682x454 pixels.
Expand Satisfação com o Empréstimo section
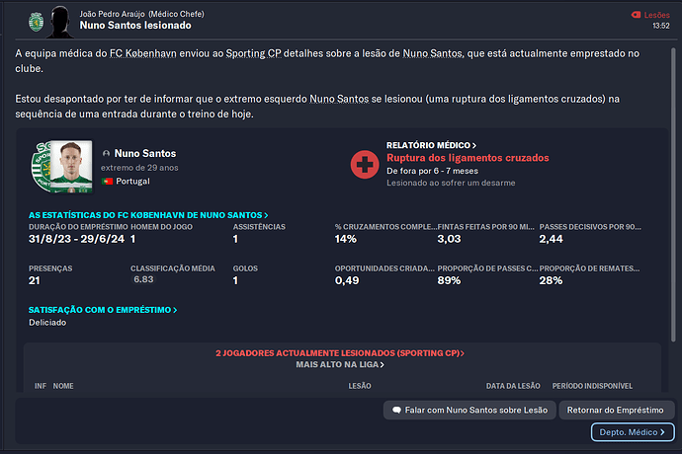pos(103,310)
